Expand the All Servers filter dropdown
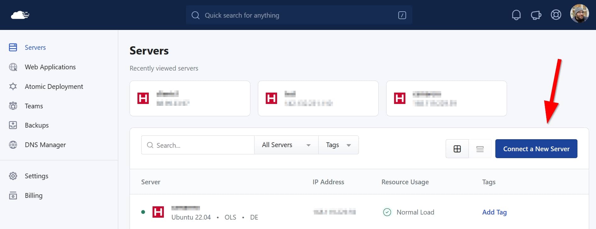The image size is (596, 229). point(286,145)
